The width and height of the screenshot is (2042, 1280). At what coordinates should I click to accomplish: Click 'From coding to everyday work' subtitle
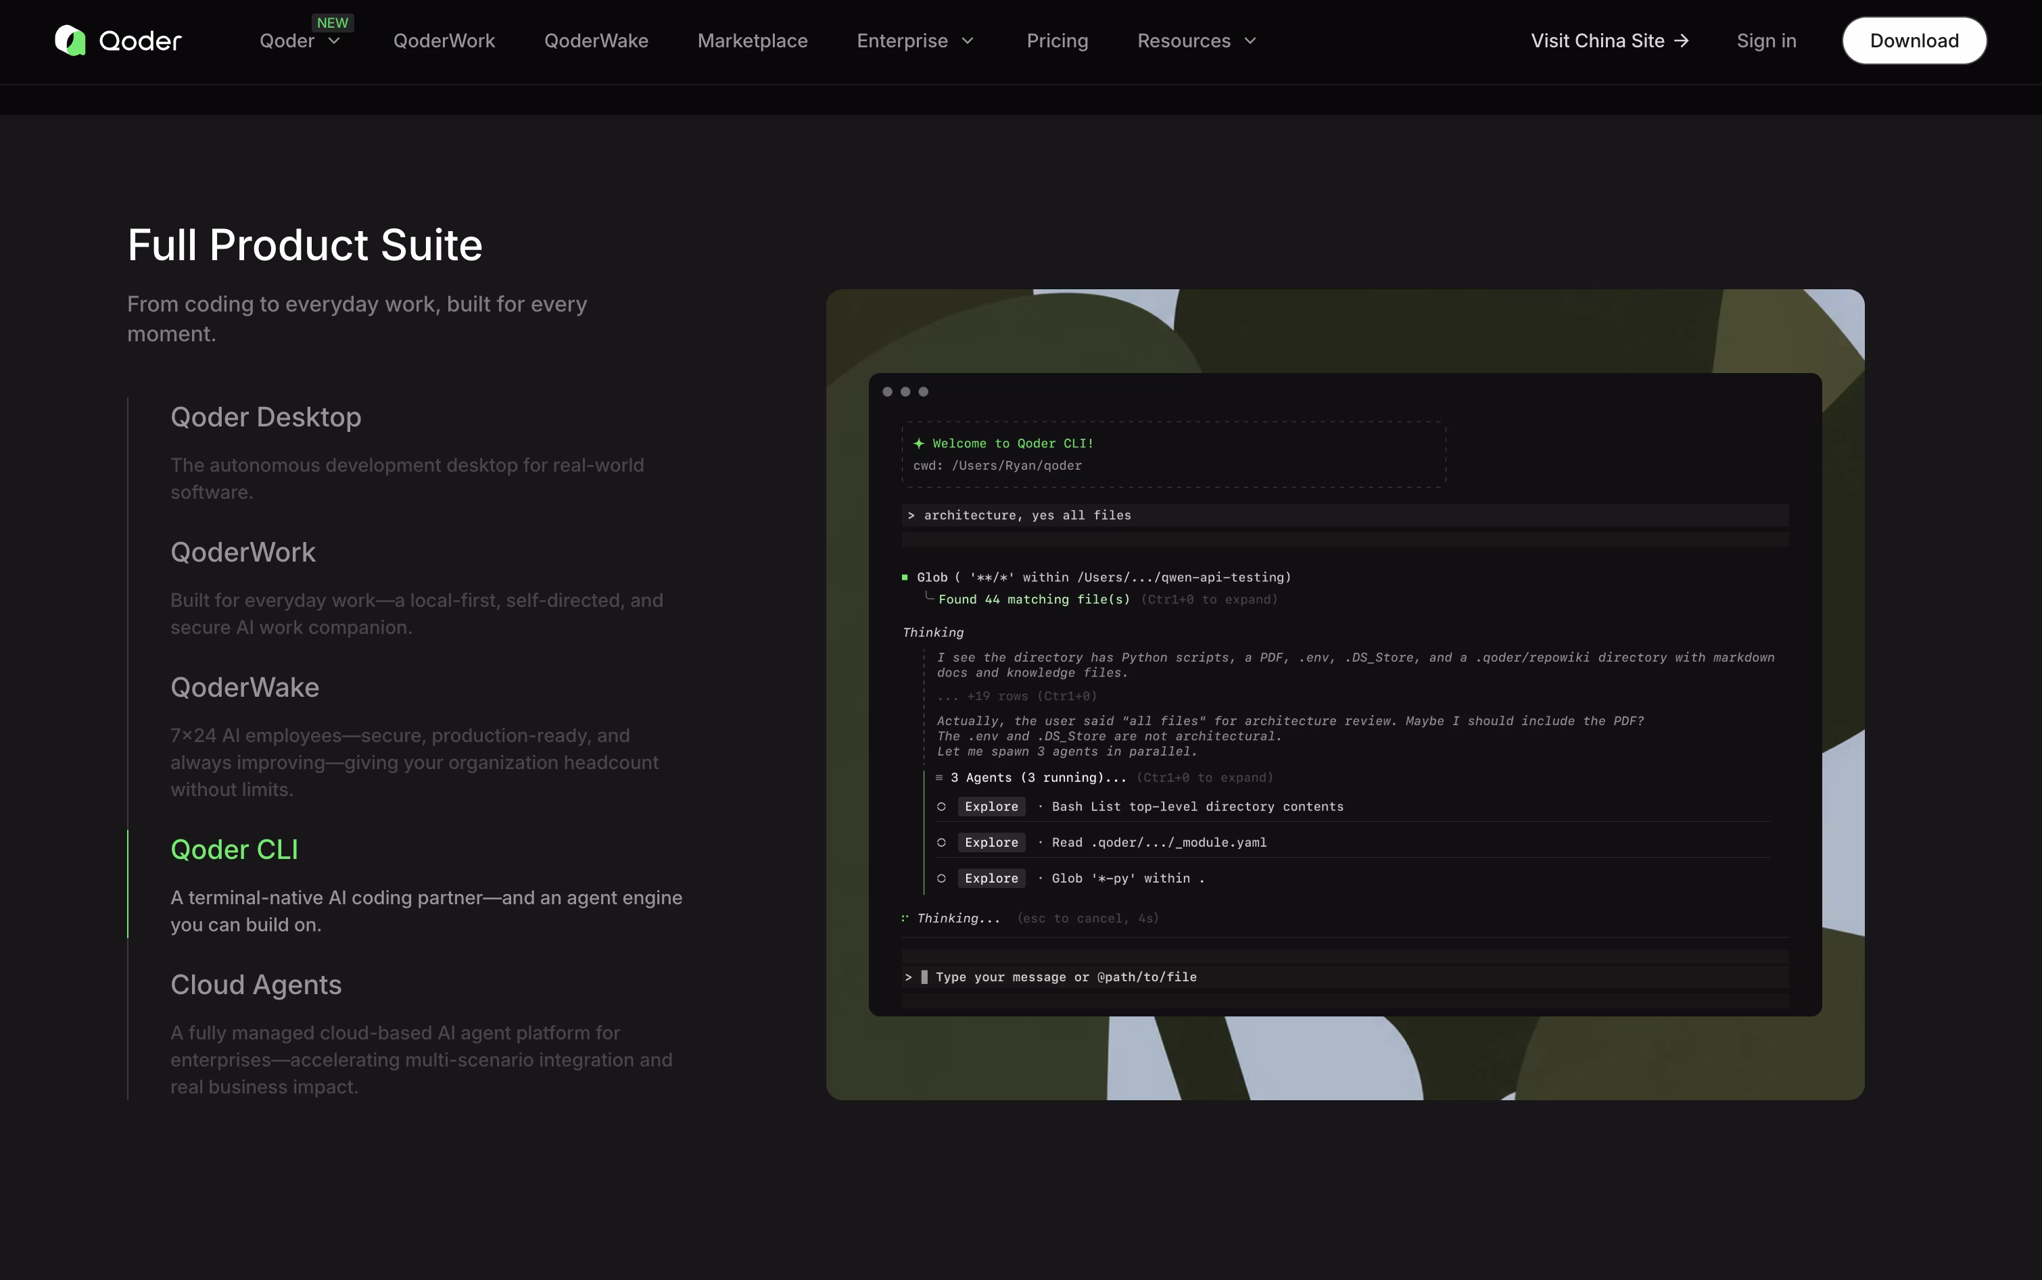tap(356, 318)
